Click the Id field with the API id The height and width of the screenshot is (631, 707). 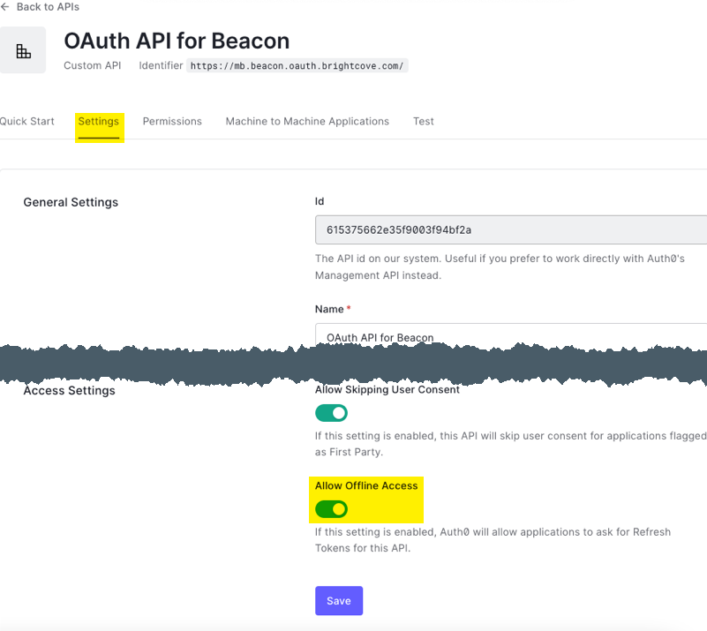click(x=510, y=229)
